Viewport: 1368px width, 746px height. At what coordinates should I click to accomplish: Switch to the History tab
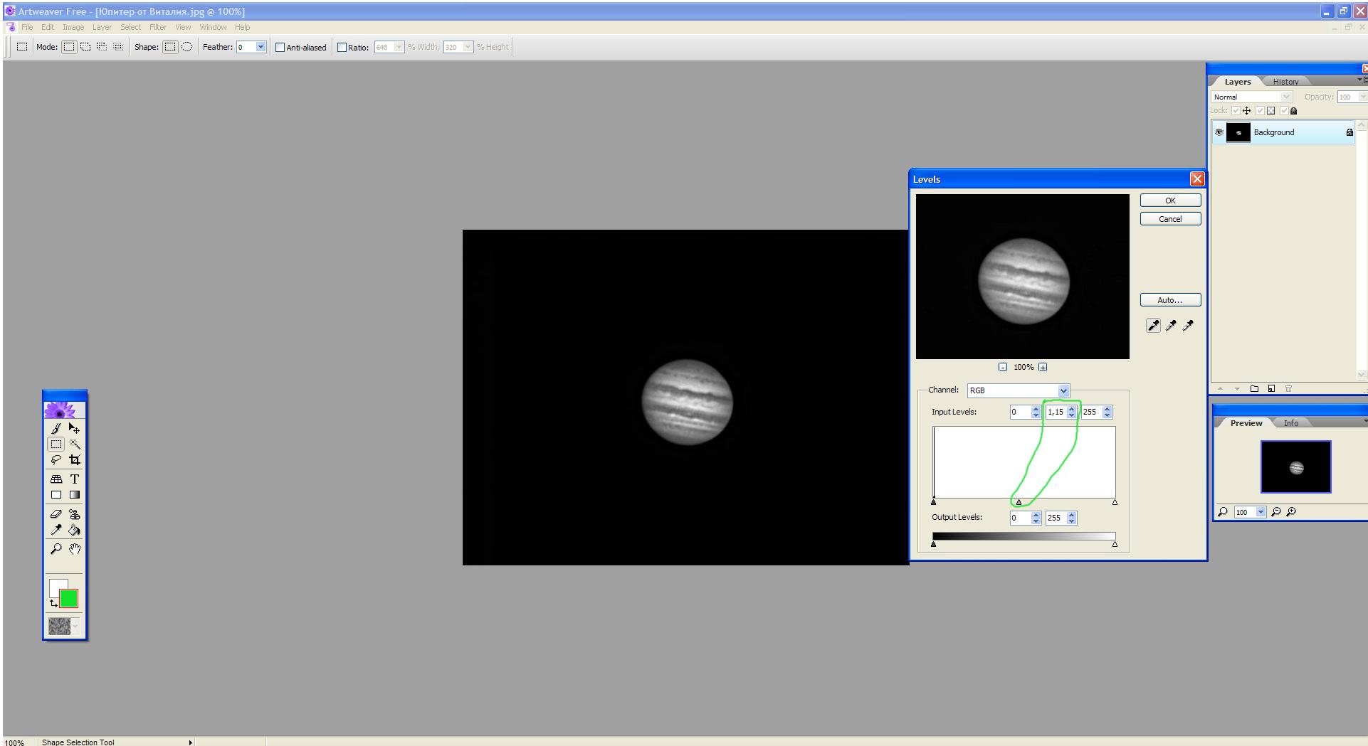(x=1285, y=82)
